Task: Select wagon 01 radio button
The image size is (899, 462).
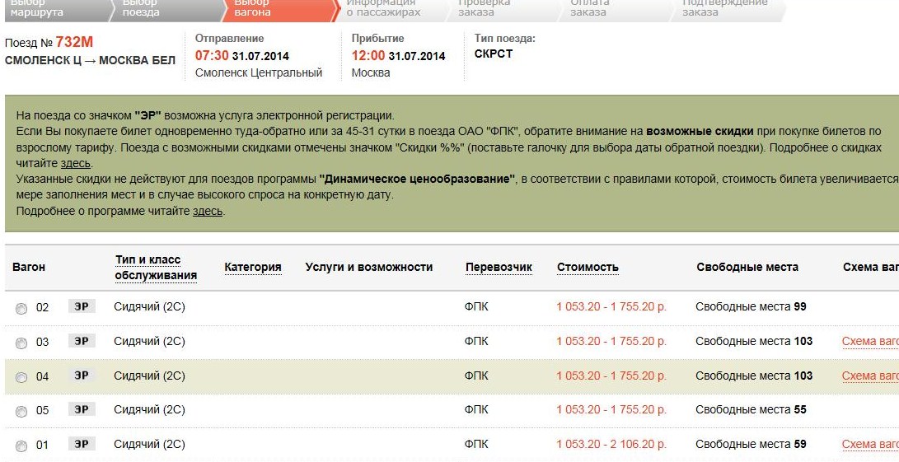Action: point(21,446)
